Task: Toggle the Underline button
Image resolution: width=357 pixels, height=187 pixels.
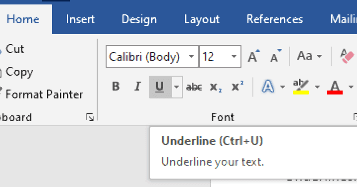Action: tap(160, 87)
